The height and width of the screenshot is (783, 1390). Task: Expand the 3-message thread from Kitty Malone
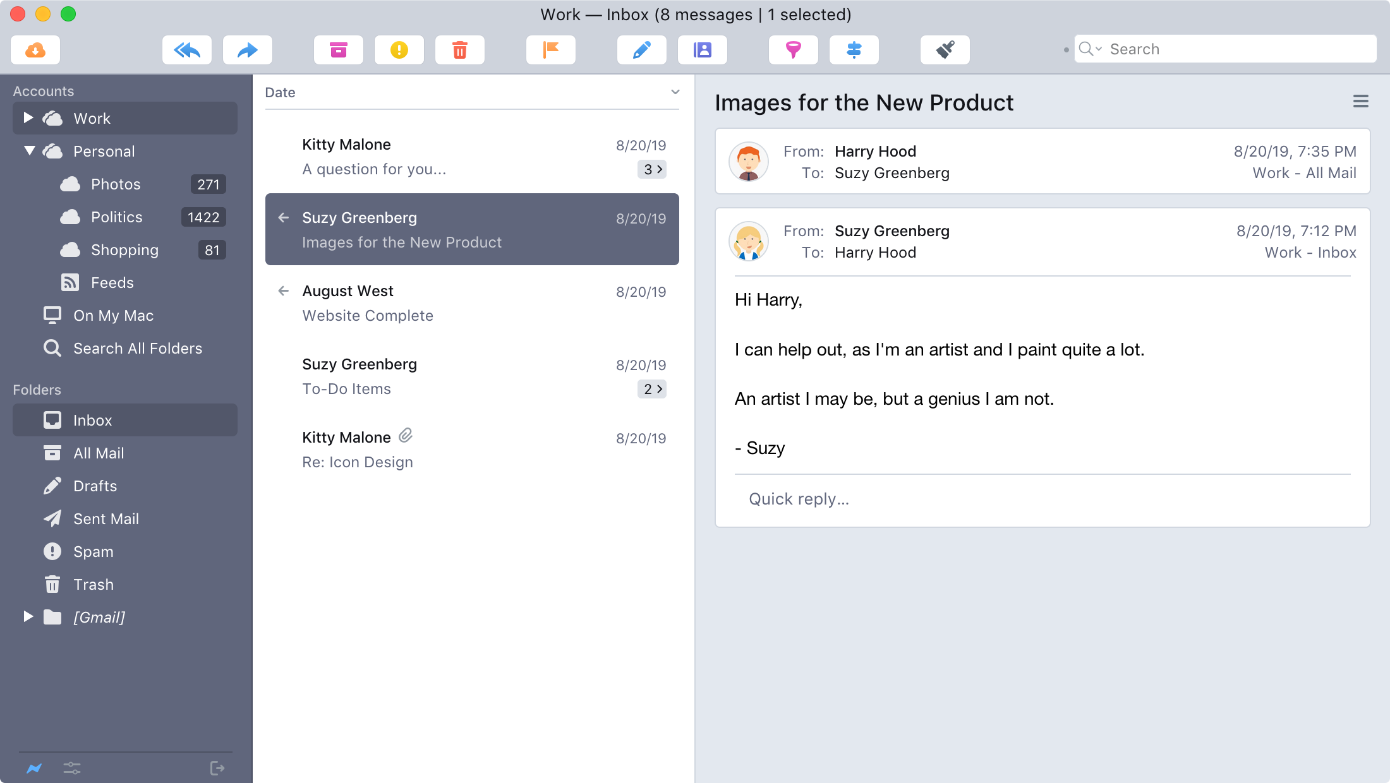pyautogui.click(x=652, y=169)
